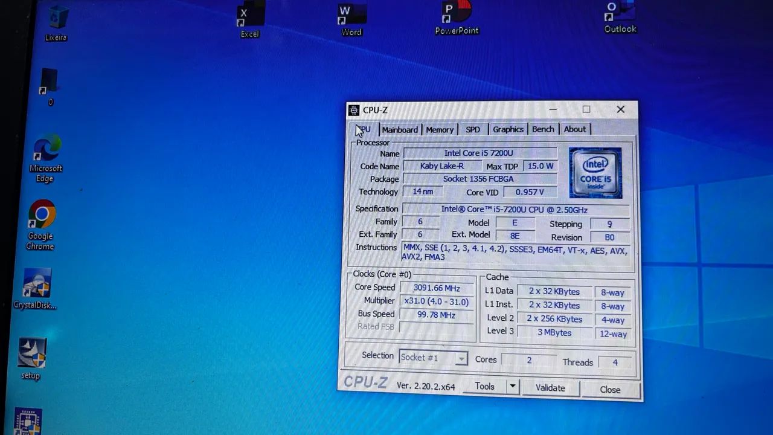Click the Instructions list text

(x=515, y=253)
